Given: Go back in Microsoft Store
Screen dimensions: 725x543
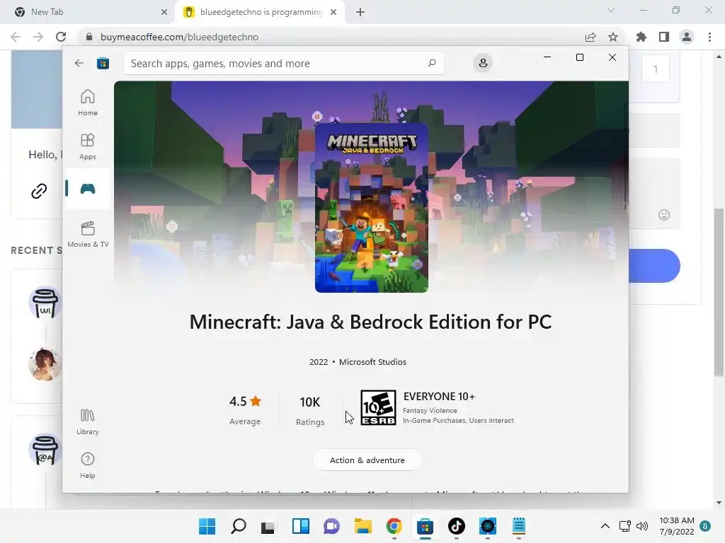Looking at the screenshot, I should (x=79, y=63).
